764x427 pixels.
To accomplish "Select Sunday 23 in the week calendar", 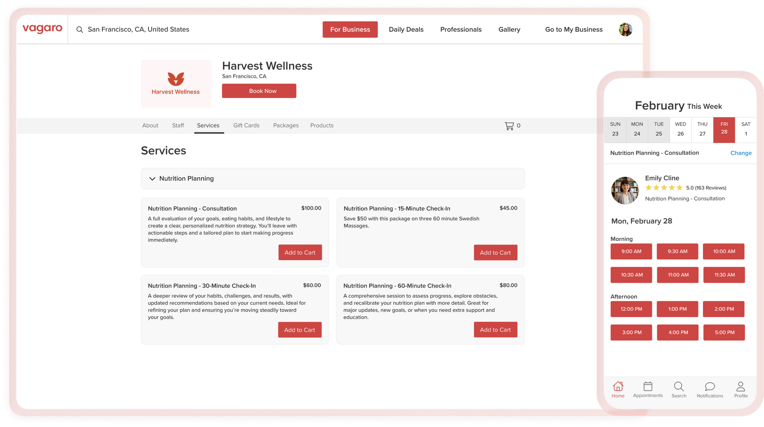I will coord(615,129).
